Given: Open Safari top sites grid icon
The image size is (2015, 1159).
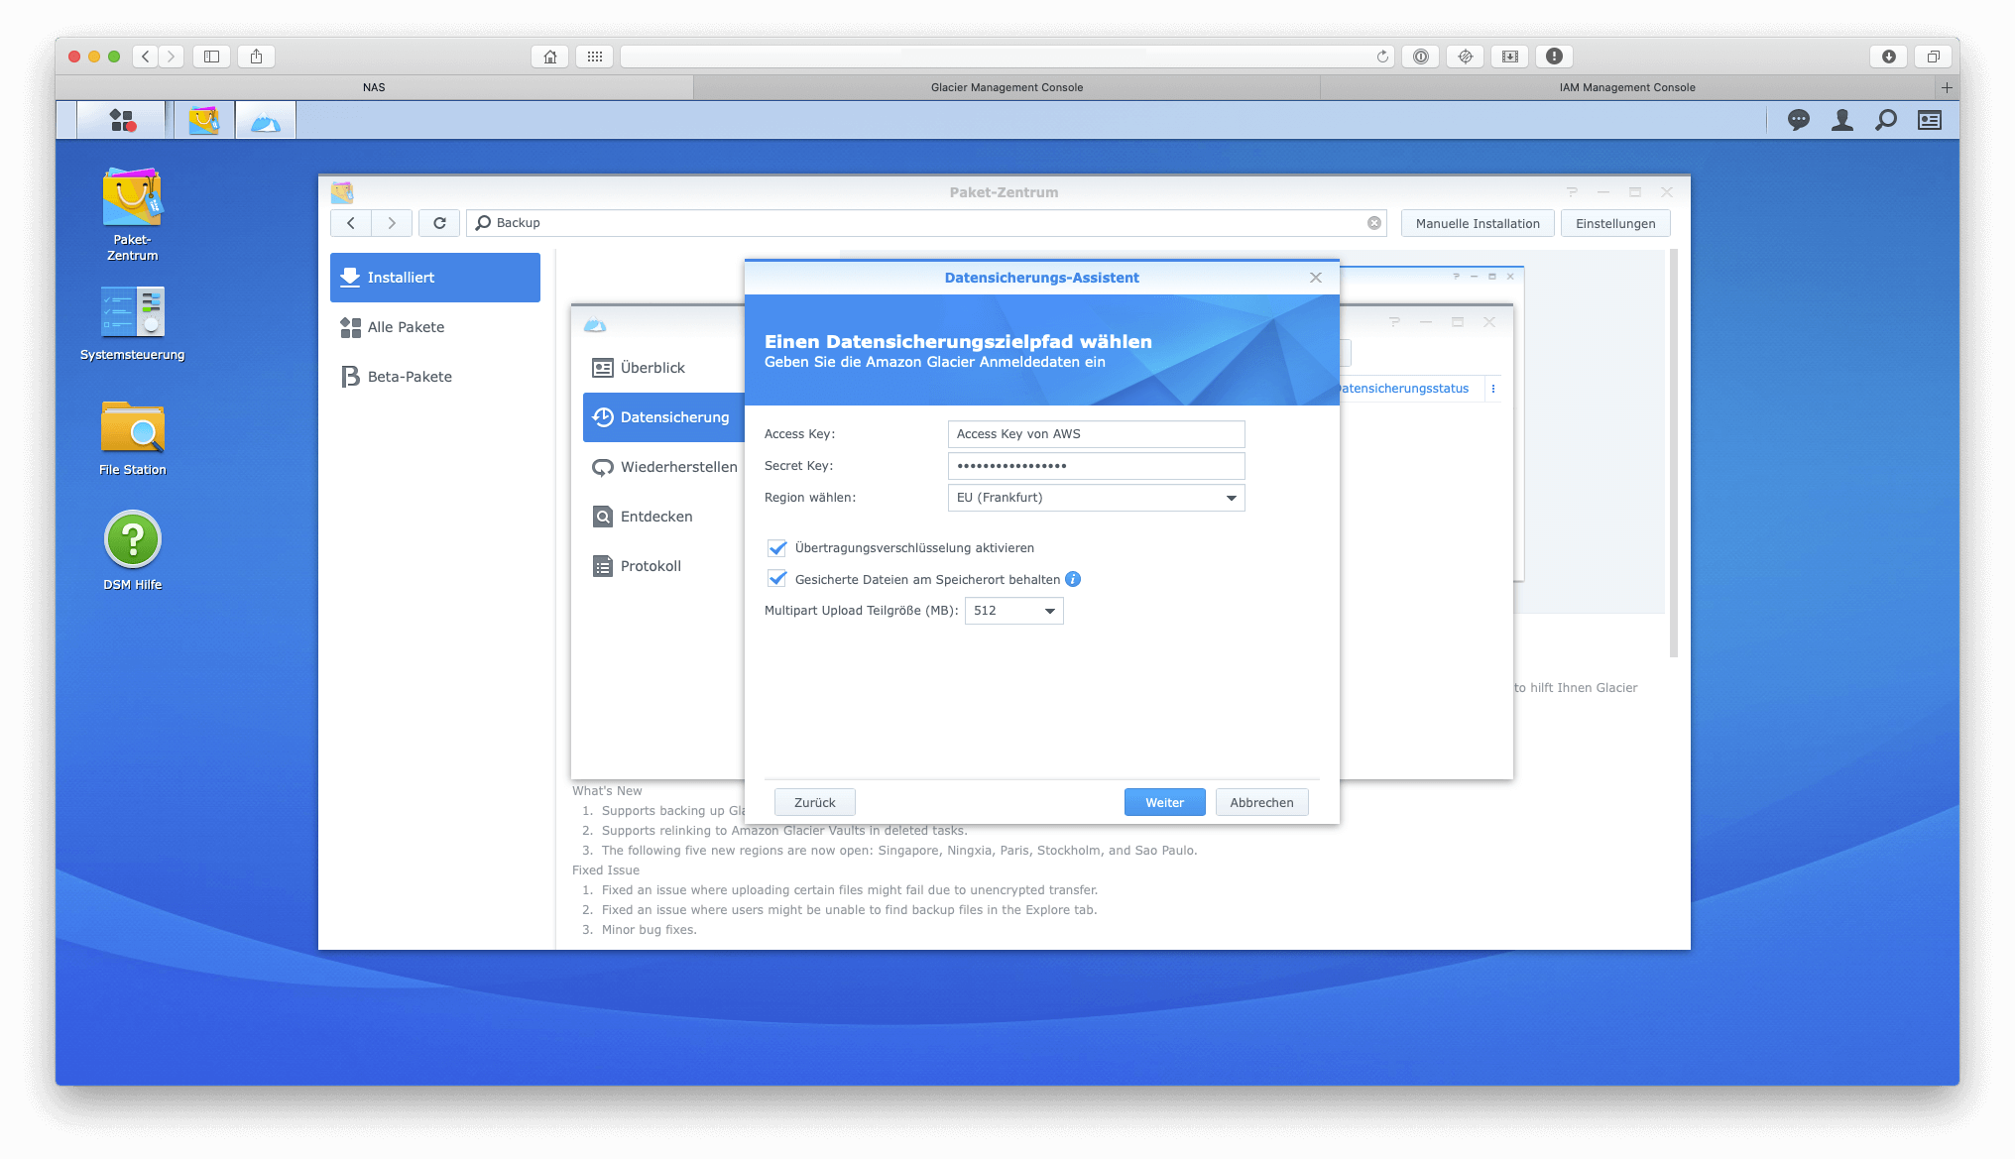Looking at the screenshot, I should tap(594, 57).
